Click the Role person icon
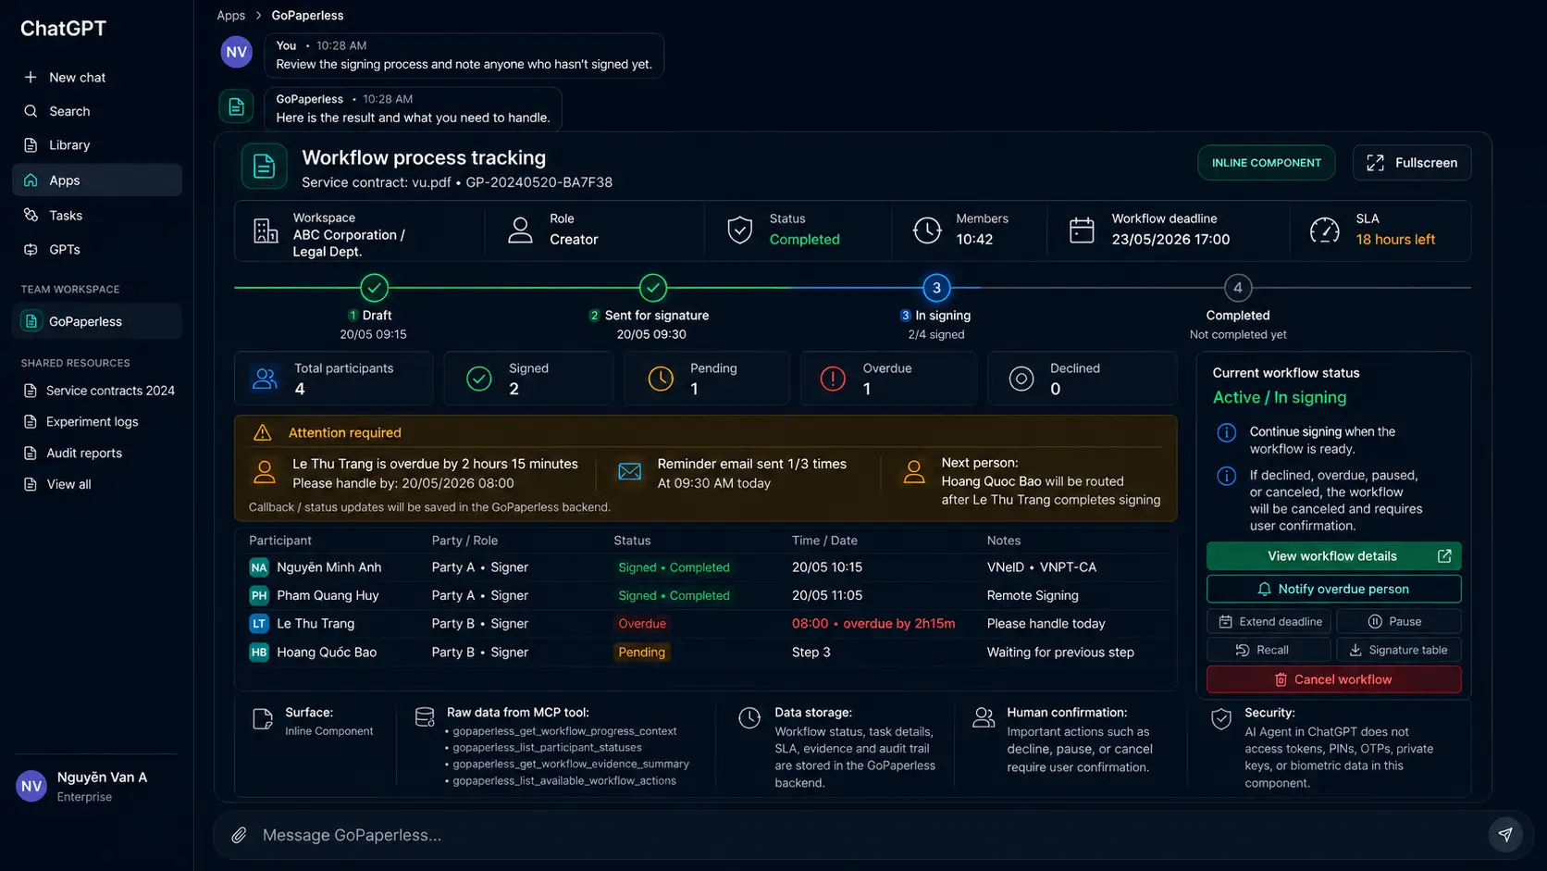Screen dimensions: 1547x871 pyautogui.click(x=520, y=230)
